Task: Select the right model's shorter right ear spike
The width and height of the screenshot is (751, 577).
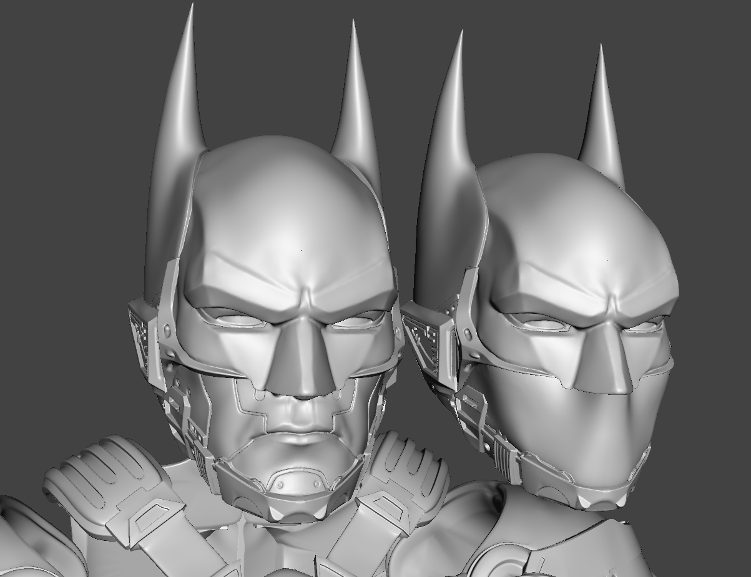Action: pyautogui.click(x=602, y=125)
